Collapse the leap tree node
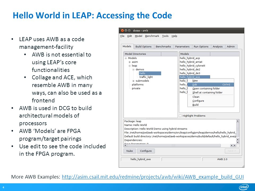Screen dimensions: 255x191 tap(130, 66)
